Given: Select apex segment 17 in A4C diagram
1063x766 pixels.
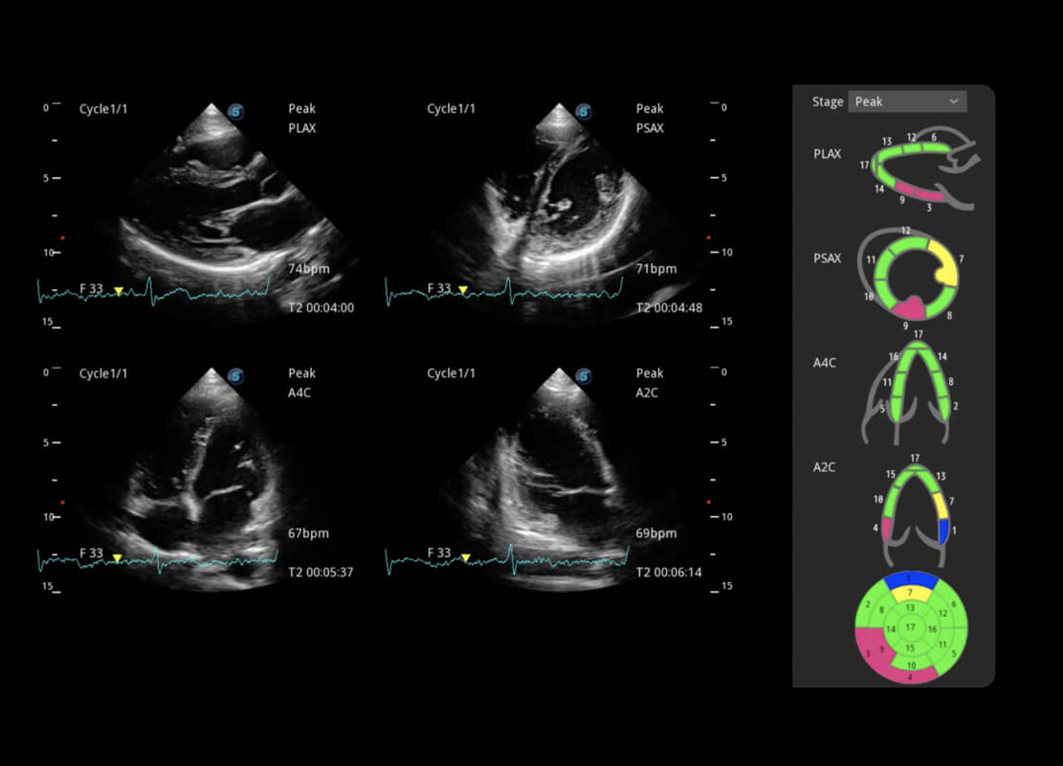Looking at the screenshot, I should point(918,346).
